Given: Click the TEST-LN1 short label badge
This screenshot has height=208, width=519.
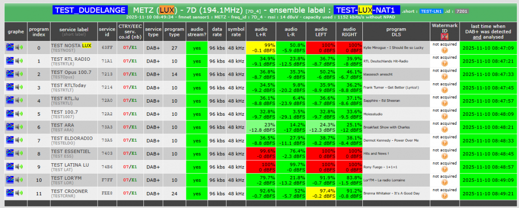Looking at the screenshot, I should [431, 11].
